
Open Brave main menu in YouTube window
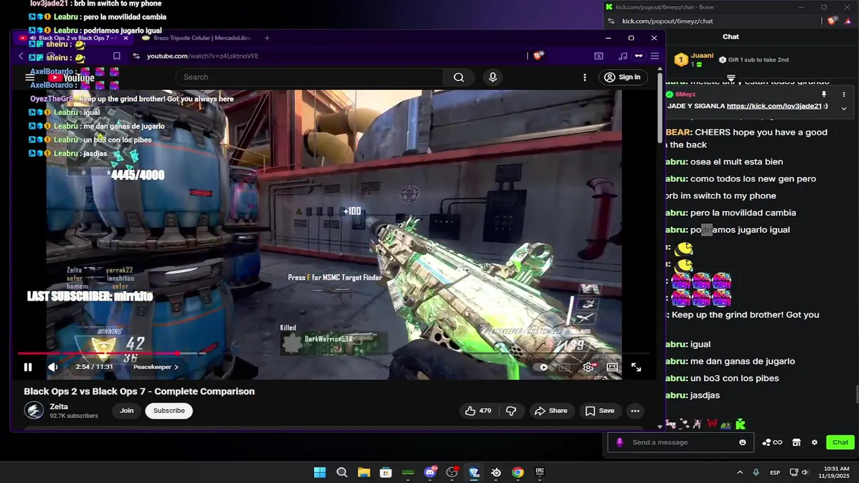click(655, 56)
